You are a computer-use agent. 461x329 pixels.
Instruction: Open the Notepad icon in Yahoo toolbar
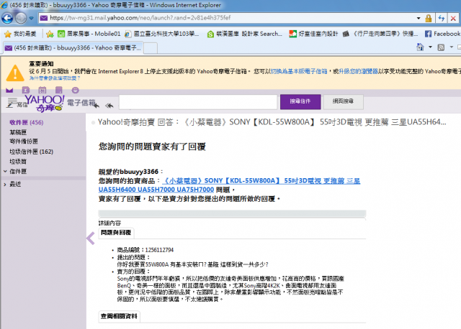point(59,90)
